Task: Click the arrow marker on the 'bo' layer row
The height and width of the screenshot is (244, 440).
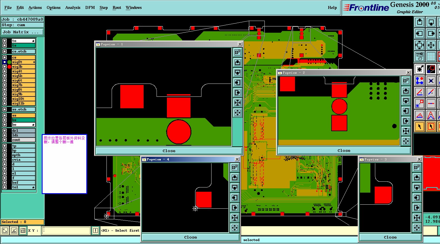Action: pos(34,125)
